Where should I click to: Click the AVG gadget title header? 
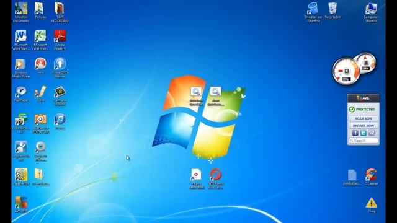364,98
